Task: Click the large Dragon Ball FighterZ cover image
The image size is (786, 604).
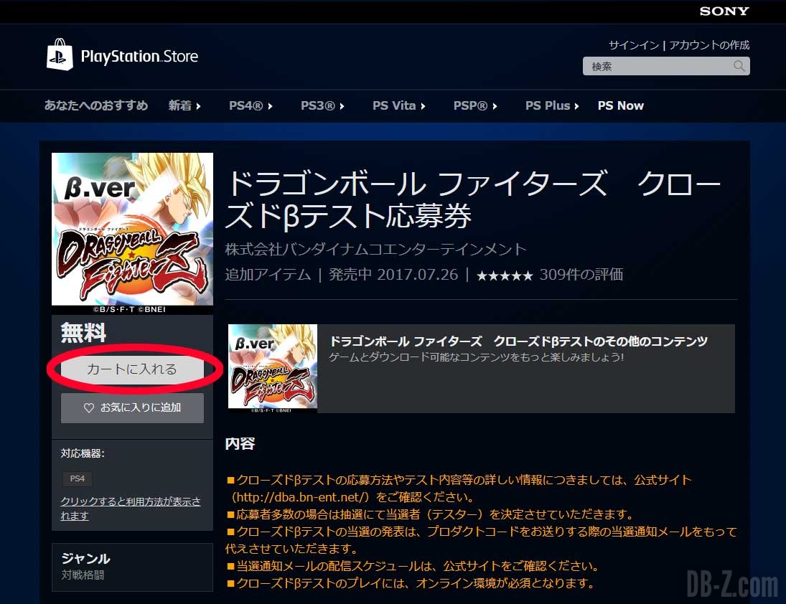Action: pos(132,233)
